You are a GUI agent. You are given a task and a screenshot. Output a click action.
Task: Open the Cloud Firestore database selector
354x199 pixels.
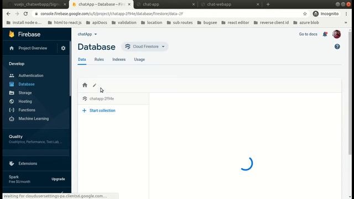tap(145, 46)
